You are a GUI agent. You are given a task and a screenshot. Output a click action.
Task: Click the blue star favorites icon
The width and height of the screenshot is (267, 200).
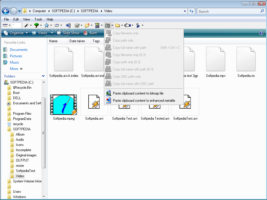point(46,25)
